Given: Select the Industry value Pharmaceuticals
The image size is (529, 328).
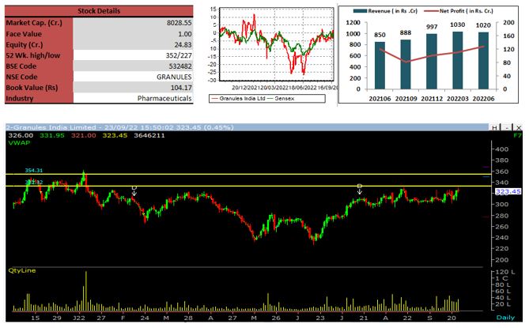Looking at the screenshot, I should click(x=164, y=99).
